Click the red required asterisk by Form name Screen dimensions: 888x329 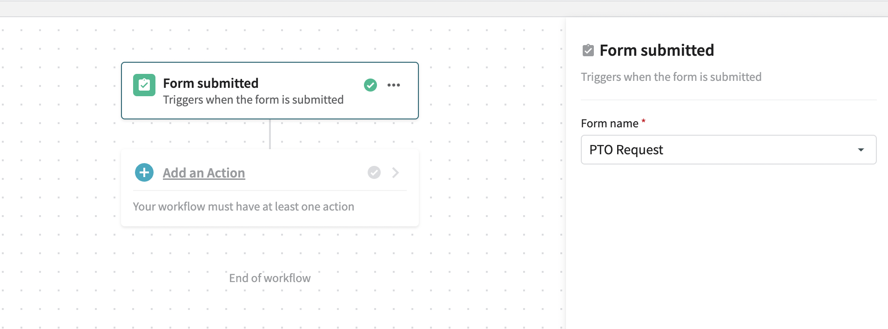tap(644, 121)
